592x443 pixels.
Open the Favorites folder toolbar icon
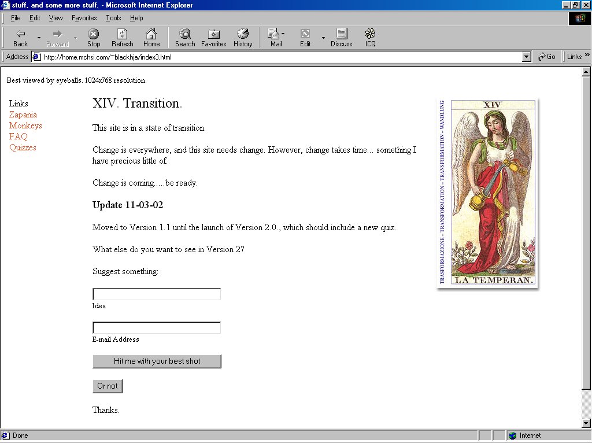pyautogui.click(x=213, y=35)
